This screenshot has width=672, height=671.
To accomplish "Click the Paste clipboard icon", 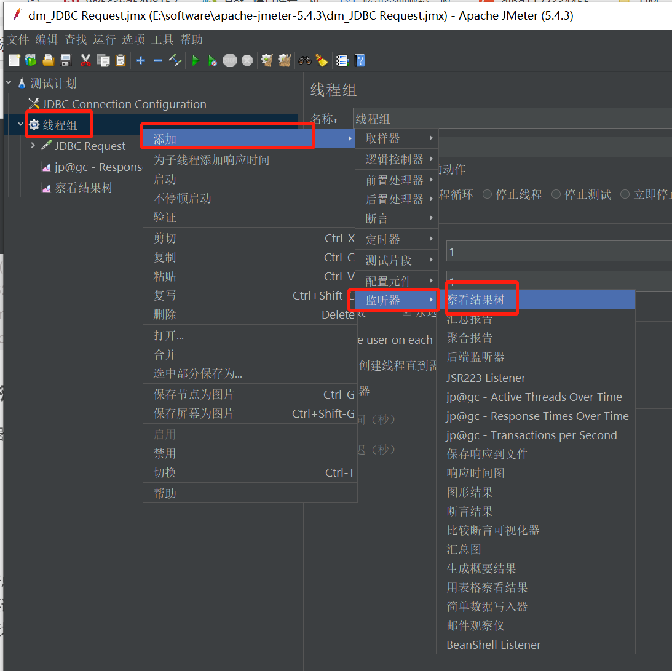I will (121, 60).
